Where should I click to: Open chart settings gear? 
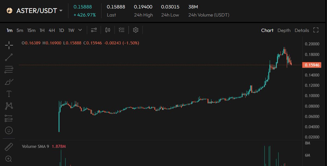(x=136, y=30)
